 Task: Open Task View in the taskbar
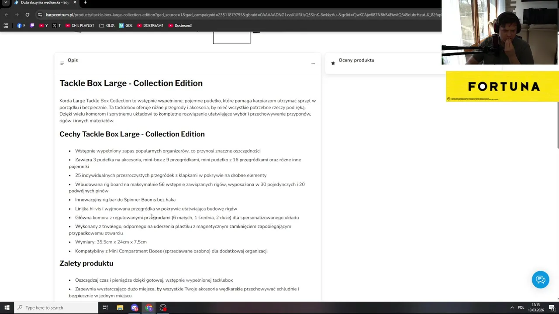[x=105, y=307]
